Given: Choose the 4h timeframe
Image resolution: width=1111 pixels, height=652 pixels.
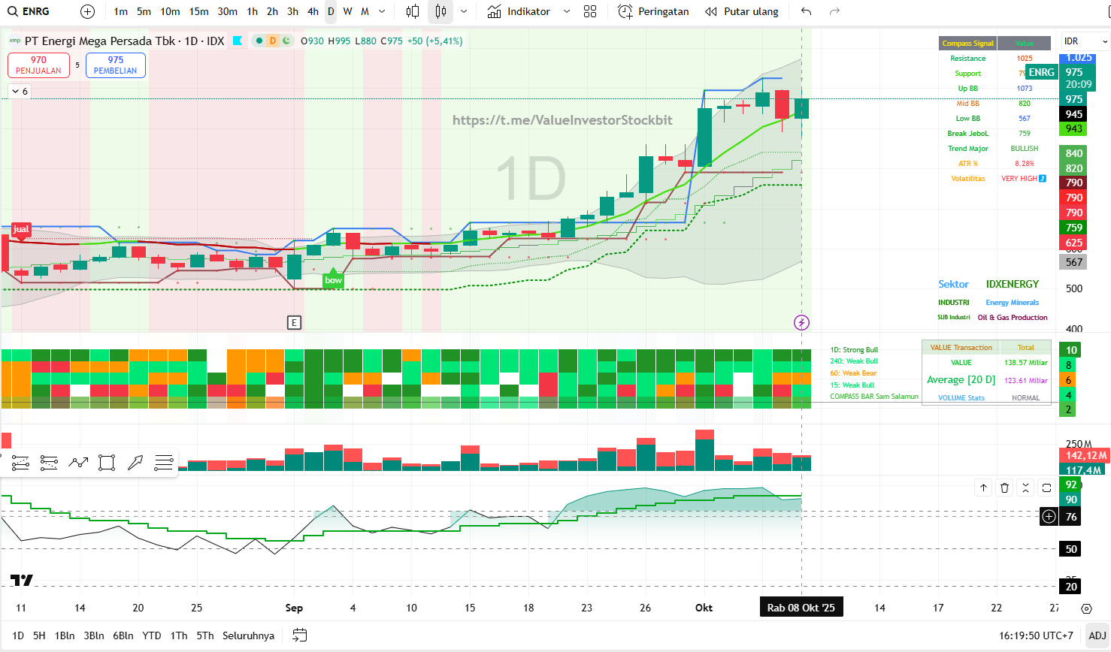Looking at the screenshot, I should coord(313,11).
